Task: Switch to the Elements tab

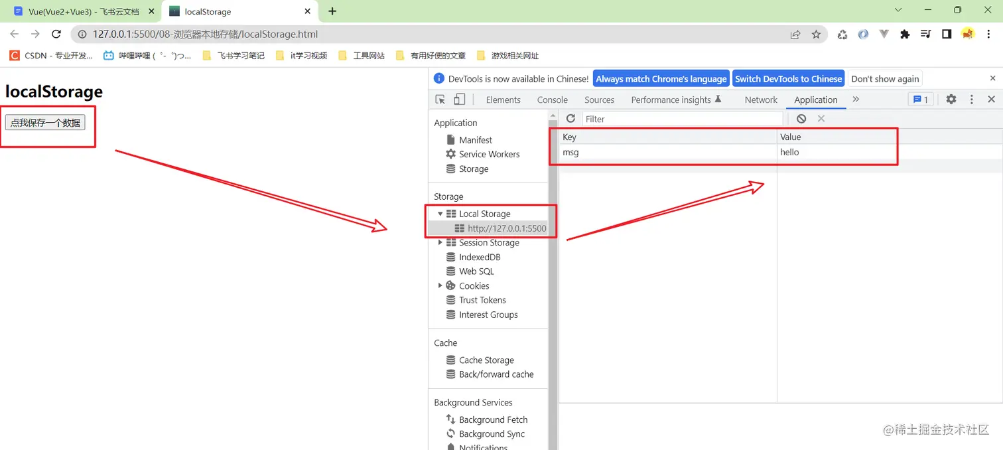Action: coord(503,100)
